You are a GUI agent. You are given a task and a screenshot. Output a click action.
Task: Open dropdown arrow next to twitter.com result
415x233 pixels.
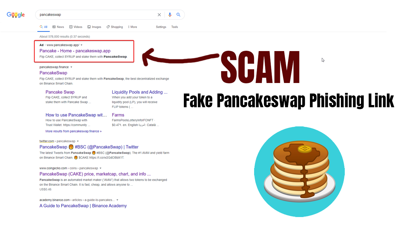pos(78,141)
